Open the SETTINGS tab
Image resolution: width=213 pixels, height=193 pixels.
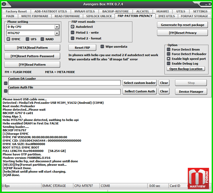pos(200,11)
